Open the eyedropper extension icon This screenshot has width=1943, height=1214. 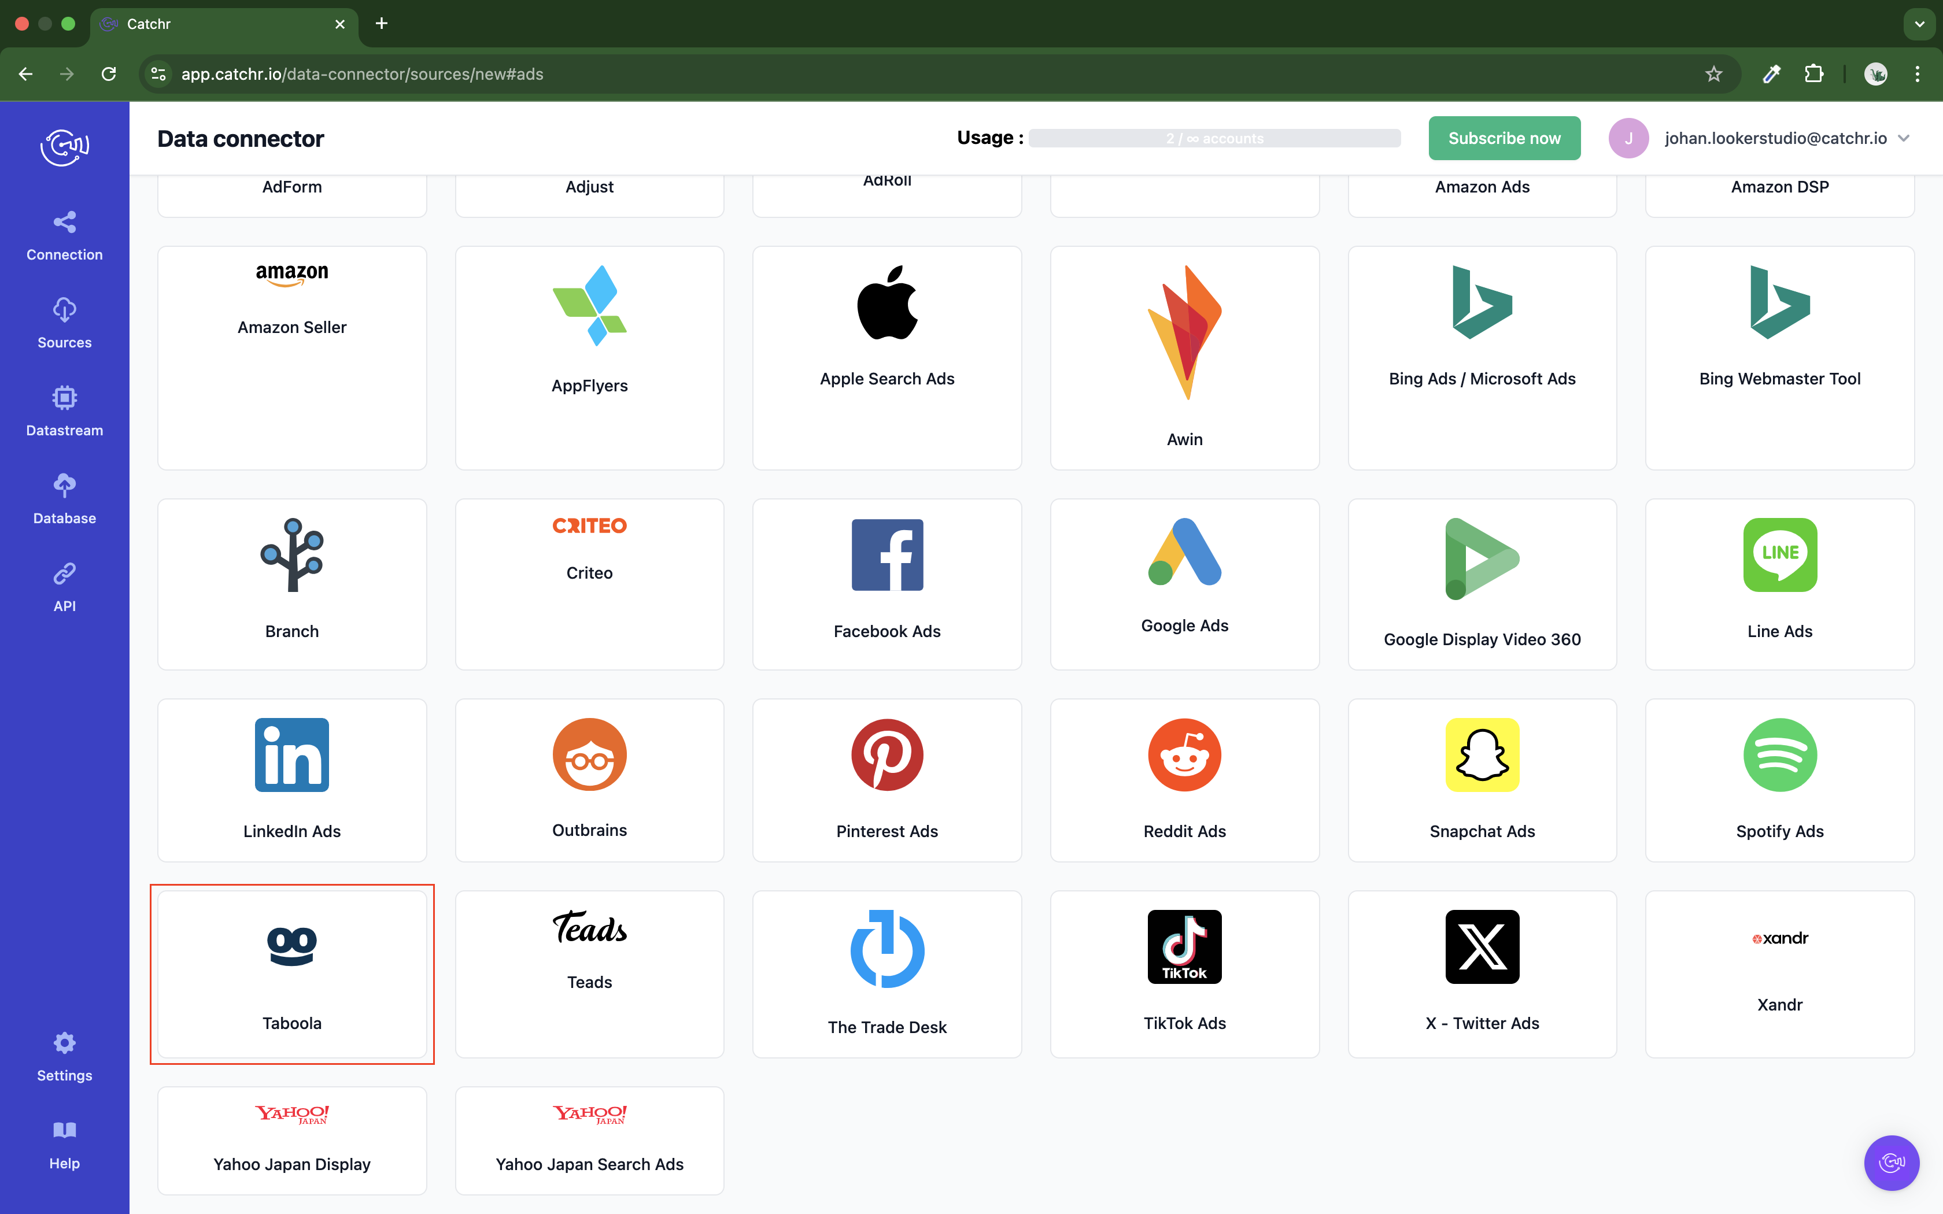[x=1772, y=74]
